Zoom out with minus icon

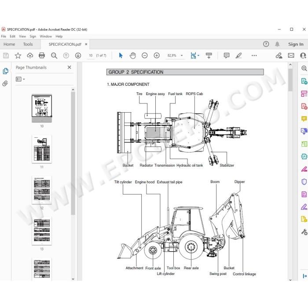[x=145, y=55]
